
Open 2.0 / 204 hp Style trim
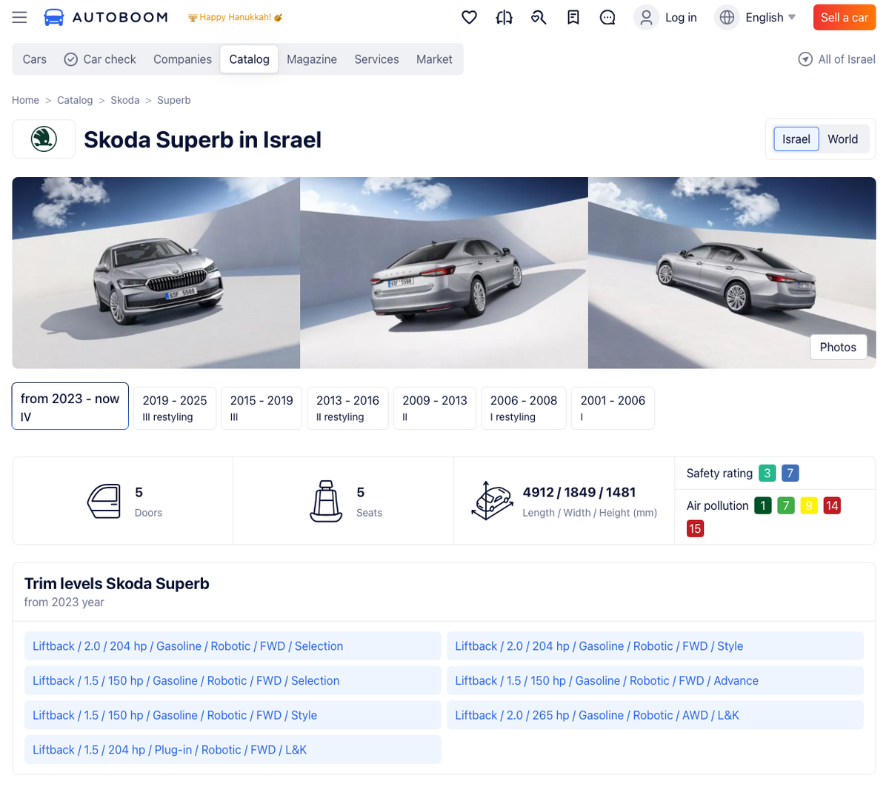pyautogui.click(x=655, y=646)
